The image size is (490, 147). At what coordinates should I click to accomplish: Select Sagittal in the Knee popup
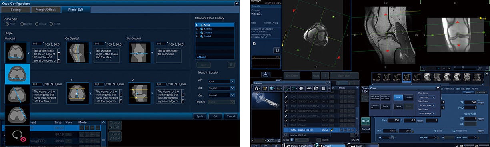(x=398, y=107)
